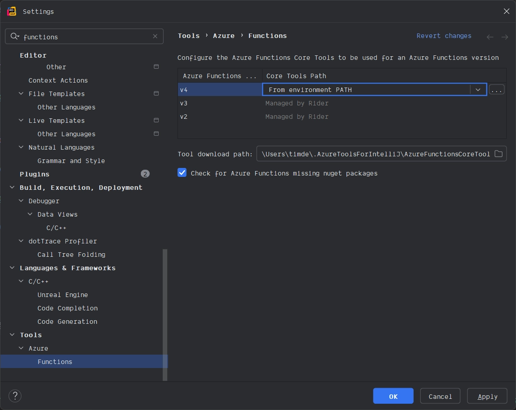Viewport: 516px width, 410px height.
Task: Focus the settings search field
Action: tap(84, 36)
